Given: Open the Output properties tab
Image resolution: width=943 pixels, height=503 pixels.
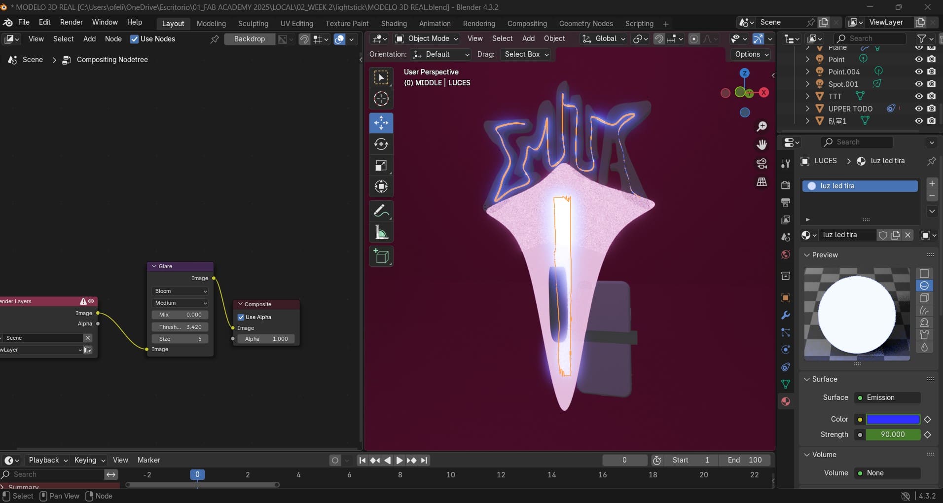Looking at the screenshot, I should click(x=786, y=203).
